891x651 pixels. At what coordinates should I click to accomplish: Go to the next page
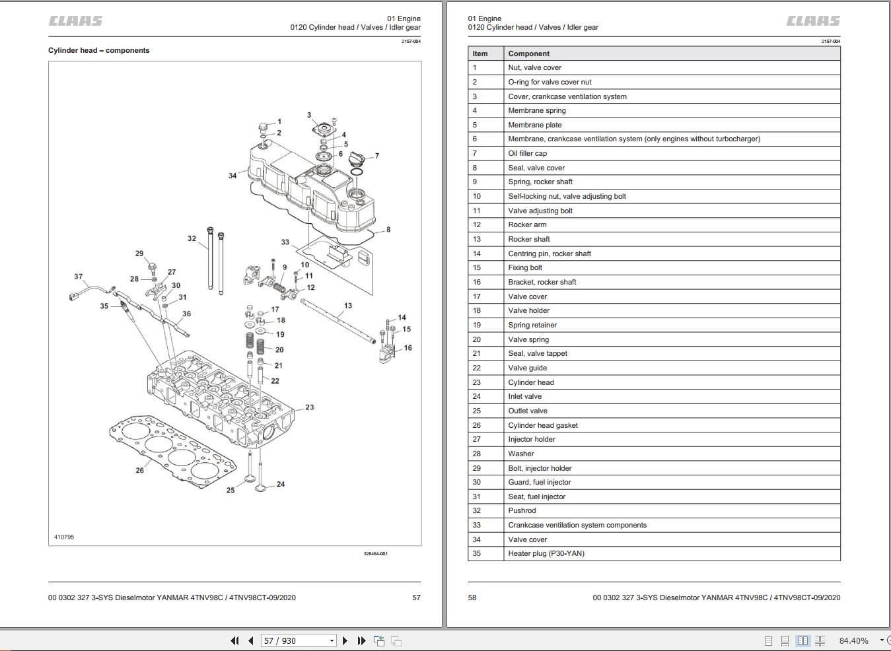345,640
